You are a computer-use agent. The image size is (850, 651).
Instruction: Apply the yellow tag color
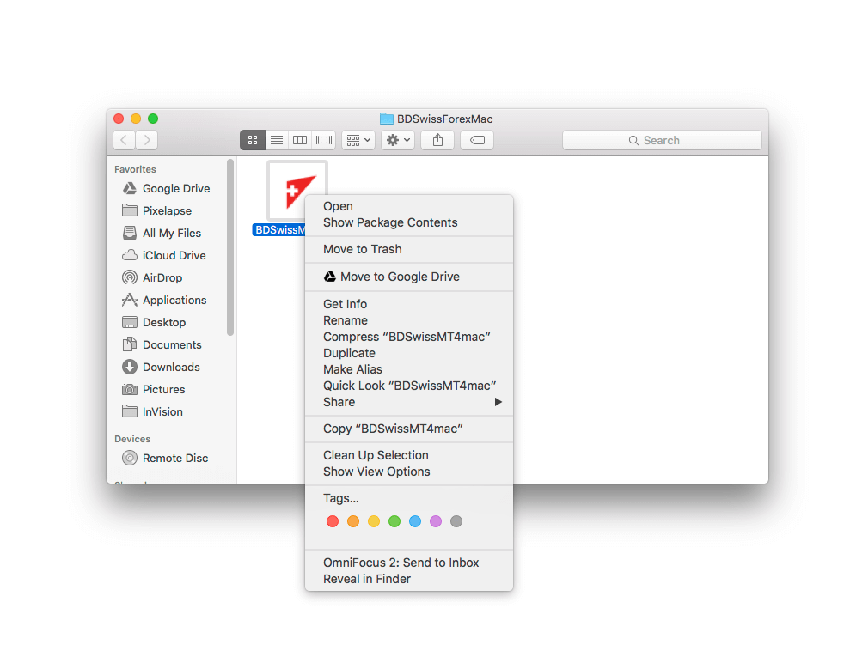pos(374,521)
